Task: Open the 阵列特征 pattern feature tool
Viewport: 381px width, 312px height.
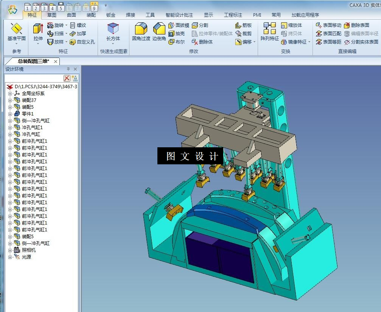Action: coord(270,32)
